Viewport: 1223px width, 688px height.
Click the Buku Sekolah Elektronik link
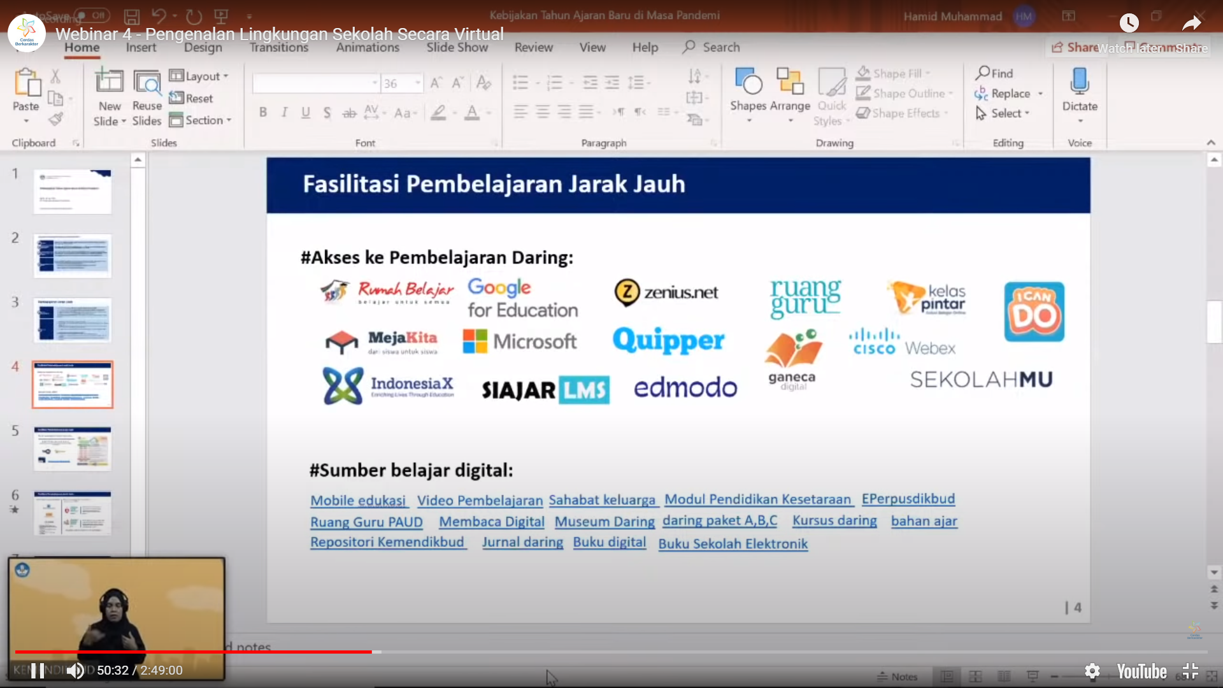(x=733, y=544)
